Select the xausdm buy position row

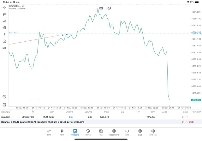[95, 117]
